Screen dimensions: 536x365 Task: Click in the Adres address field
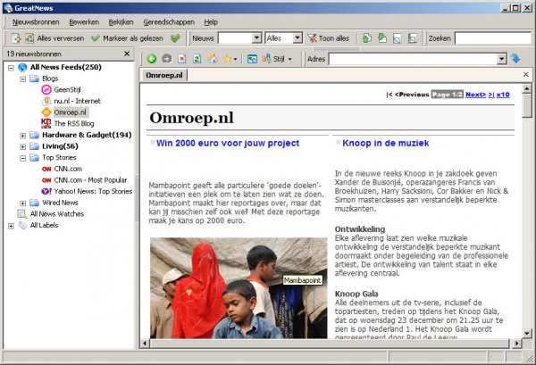(x=413, y=59)
